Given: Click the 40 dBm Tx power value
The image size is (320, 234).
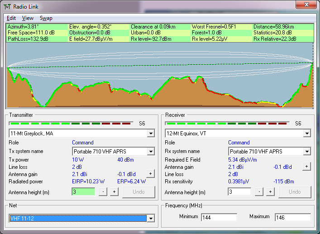Looking at the screenshot, I should (125, 160).
